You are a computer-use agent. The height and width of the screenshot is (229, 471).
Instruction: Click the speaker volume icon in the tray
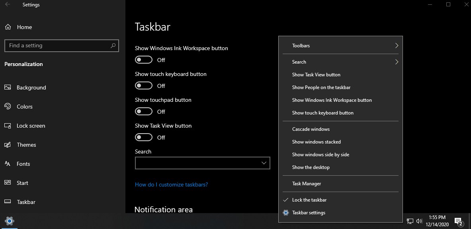point(419,221)
